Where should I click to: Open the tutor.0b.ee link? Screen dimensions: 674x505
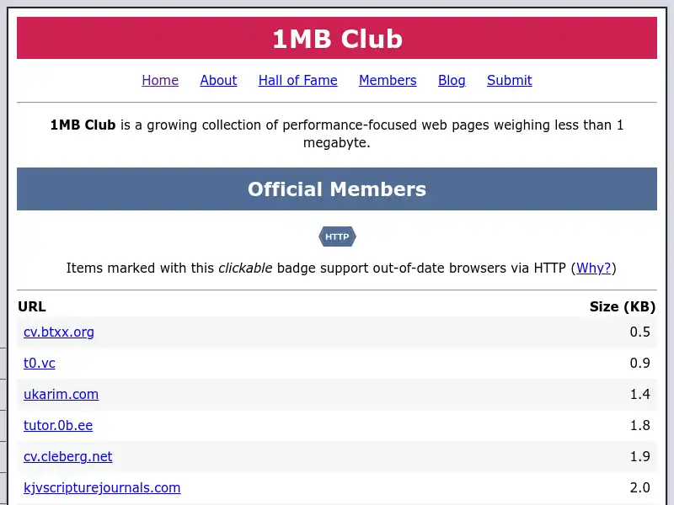(58, 426)
